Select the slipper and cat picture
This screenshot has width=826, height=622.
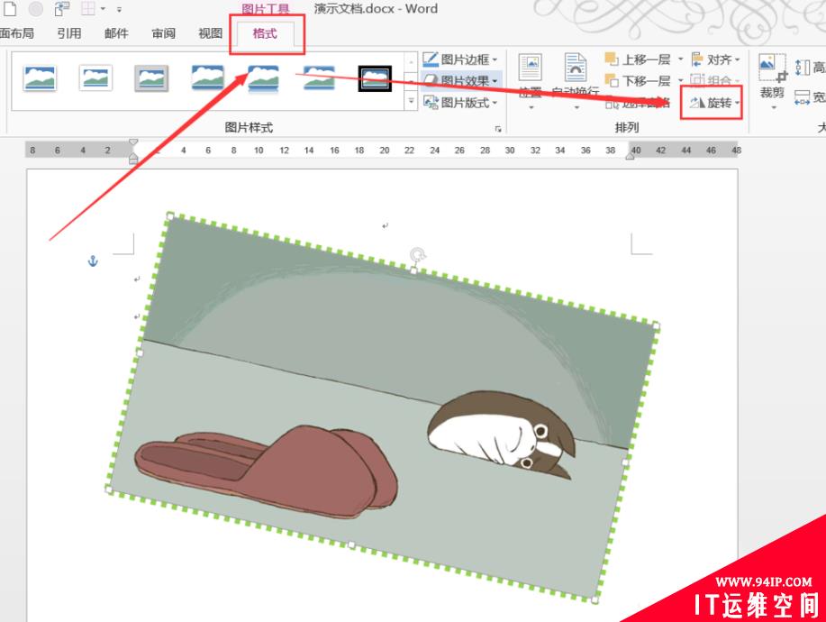tap(383, 408)
